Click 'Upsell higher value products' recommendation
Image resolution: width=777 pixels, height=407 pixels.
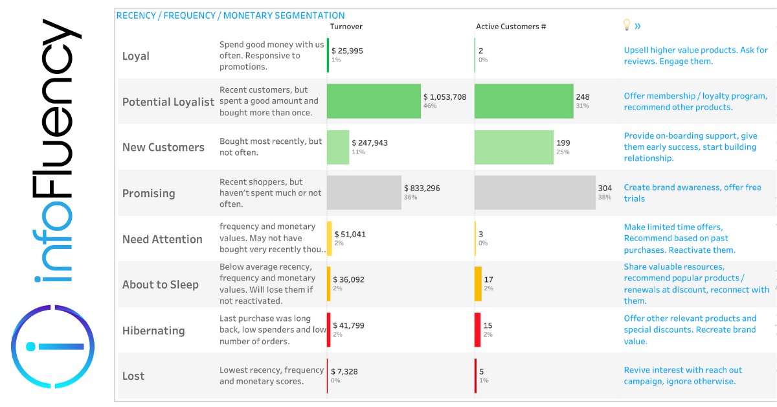(696, 56)
